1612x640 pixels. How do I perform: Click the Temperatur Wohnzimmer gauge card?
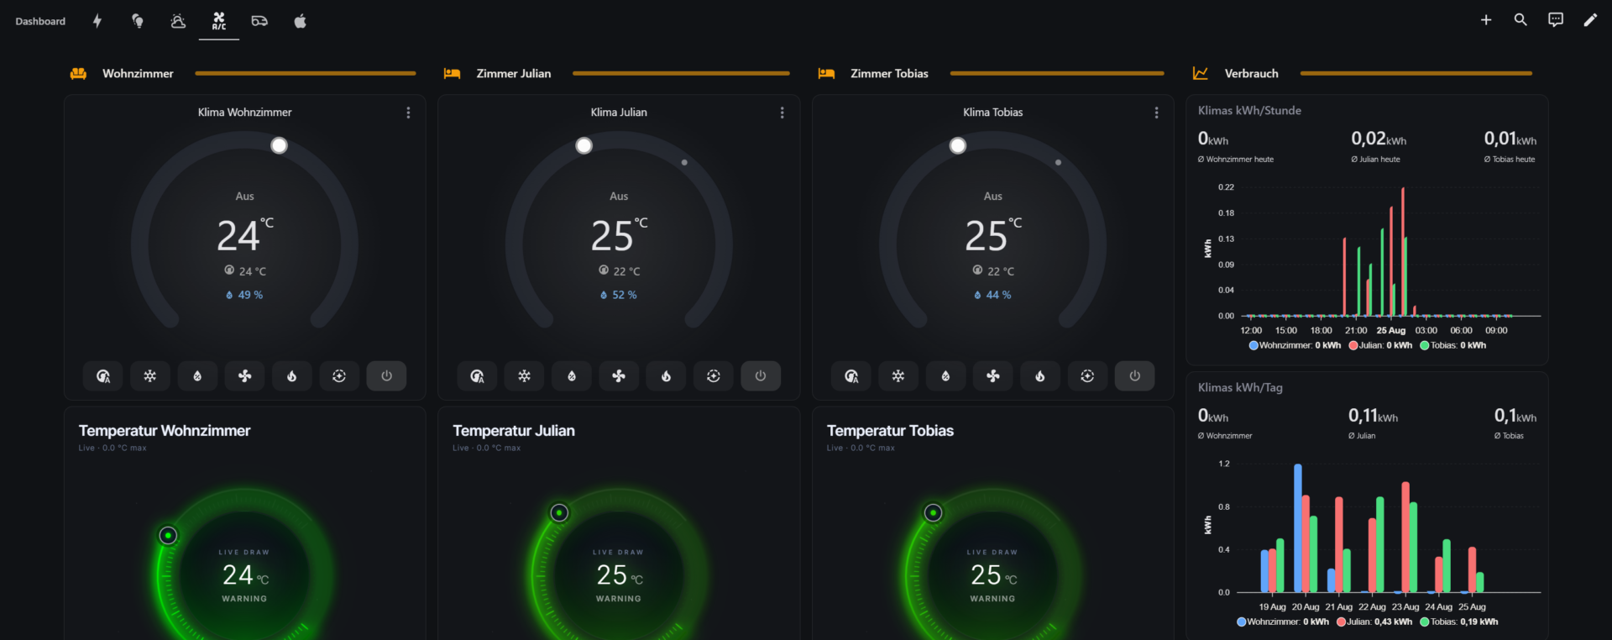click(x=245, y=523)
